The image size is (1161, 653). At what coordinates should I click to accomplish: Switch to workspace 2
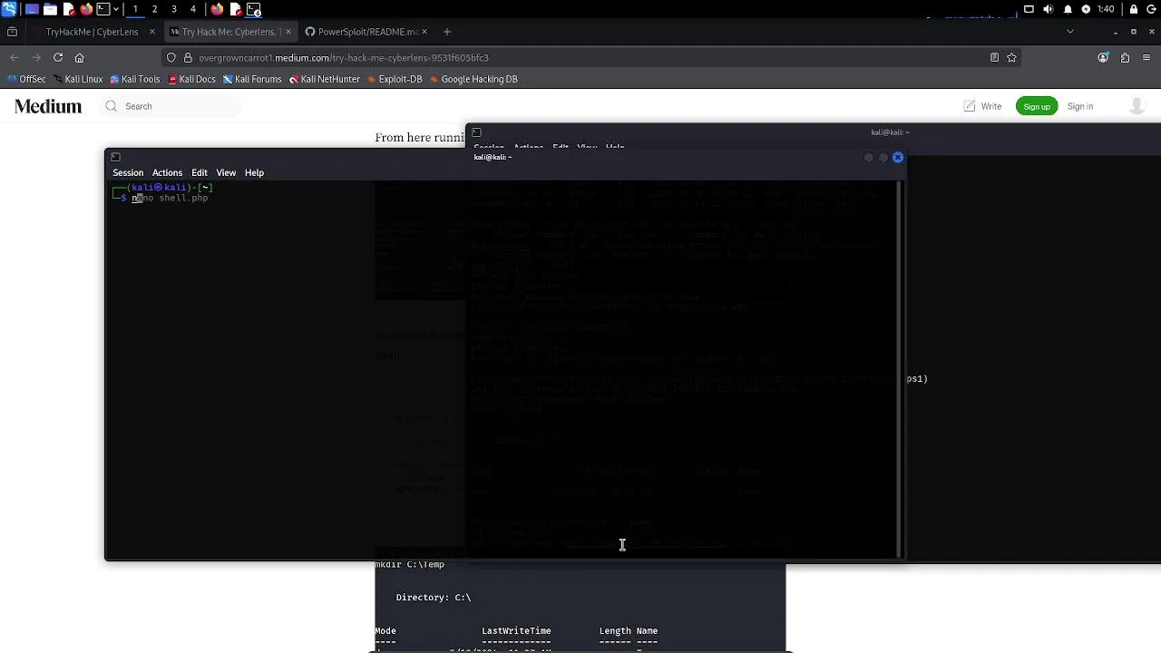(x=154, y=9)
